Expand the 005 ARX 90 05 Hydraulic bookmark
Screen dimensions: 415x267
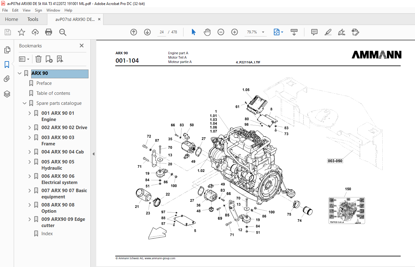tap(30, 162)
